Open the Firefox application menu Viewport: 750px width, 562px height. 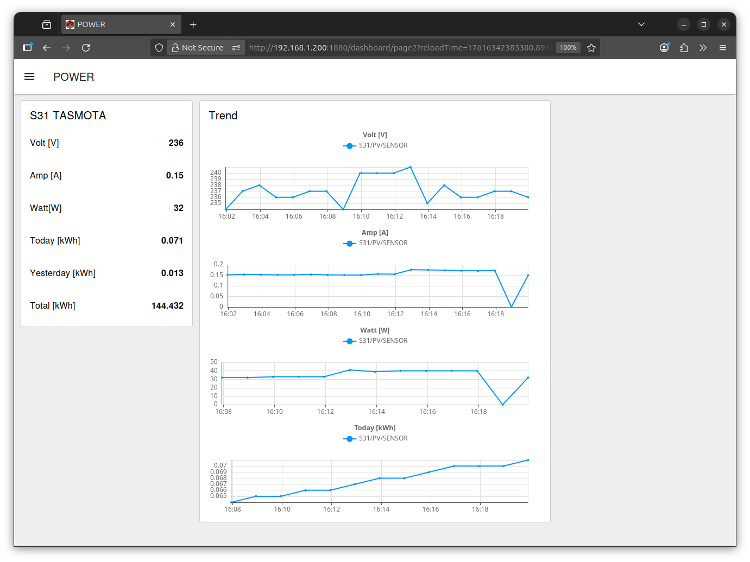(723, 48)
